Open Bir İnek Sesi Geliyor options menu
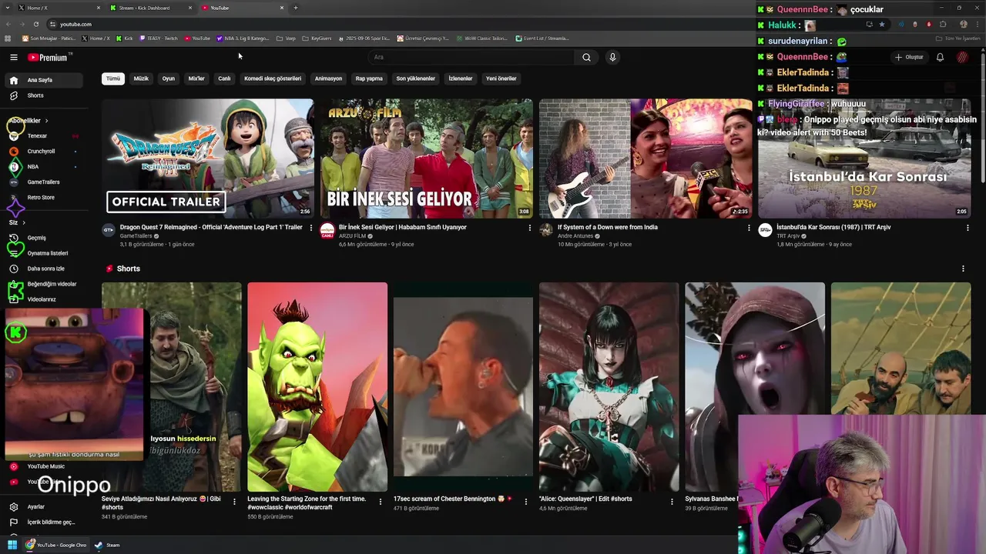The image size is (986, 554). pos(530,228)
